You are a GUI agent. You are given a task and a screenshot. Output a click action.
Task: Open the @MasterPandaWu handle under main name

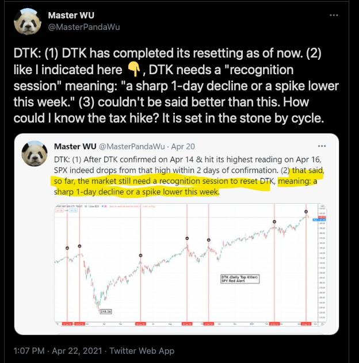[x=84, y=27]
